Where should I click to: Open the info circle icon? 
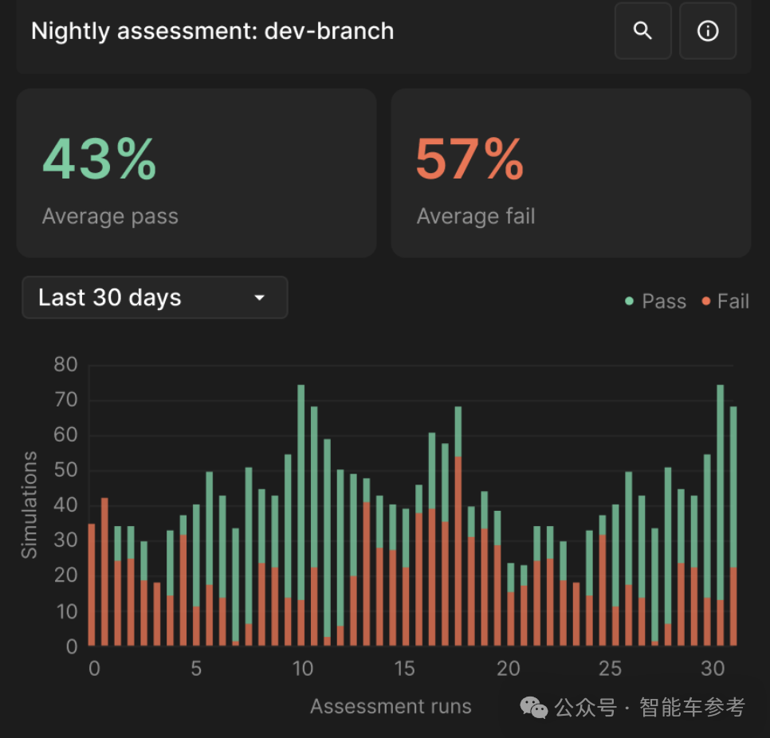point(707,31)
